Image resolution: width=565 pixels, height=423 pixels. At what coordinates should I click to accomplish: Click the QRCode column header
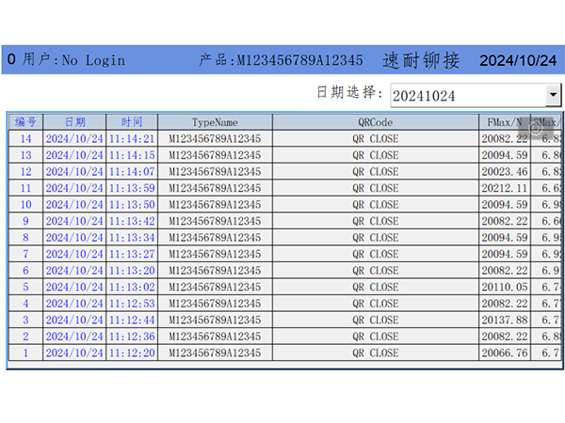(x=375, y=122)
